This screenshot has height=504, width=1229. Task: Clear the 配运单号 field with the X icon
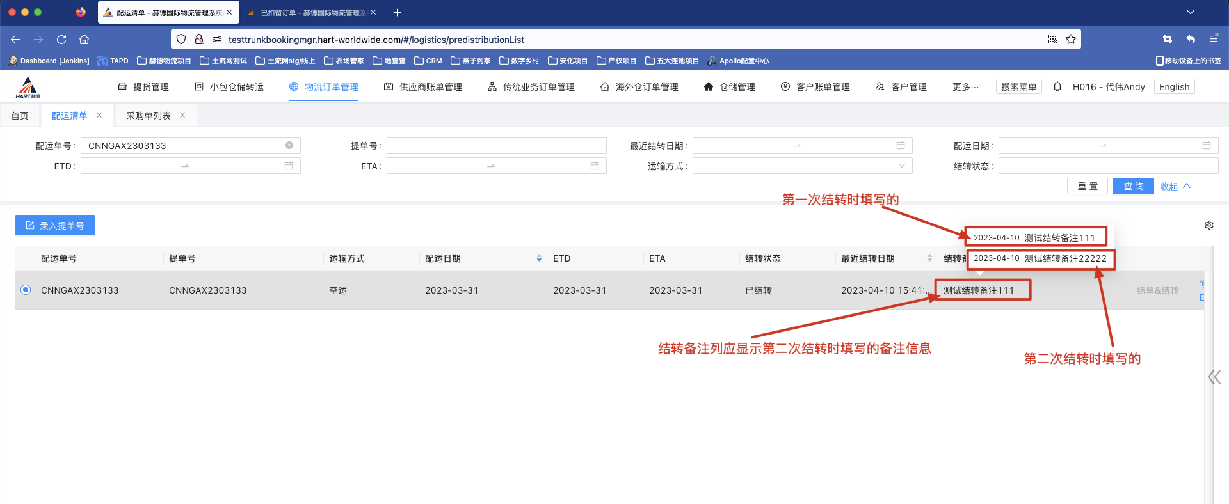[x=289, y=146]
